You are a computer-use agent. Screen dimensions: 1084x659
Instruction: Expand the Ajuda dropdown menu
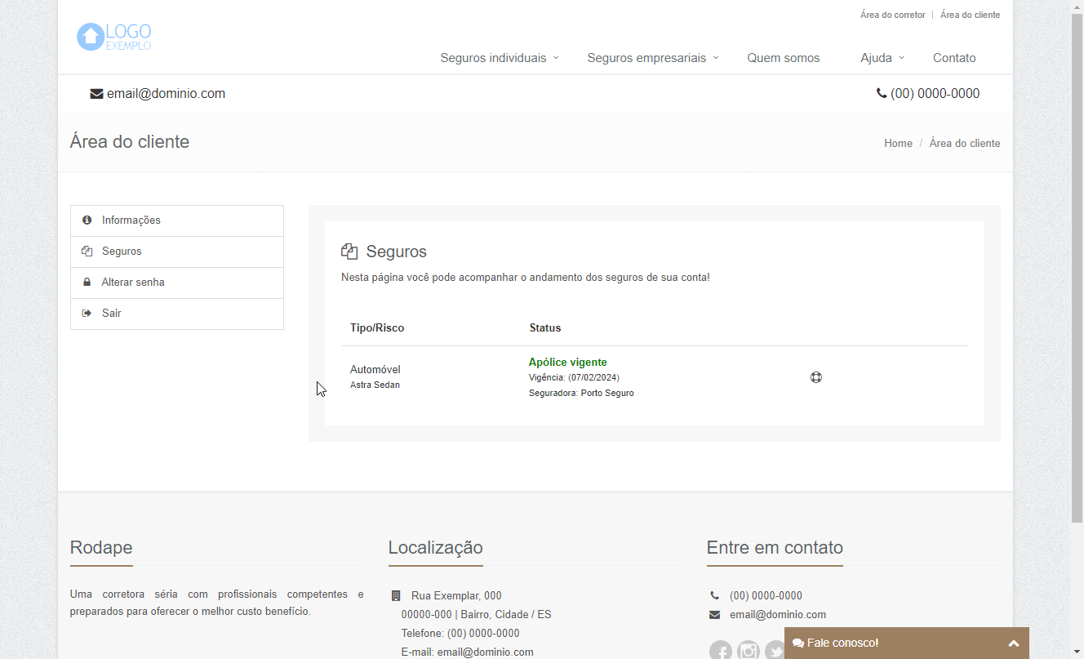pos(882,58)
